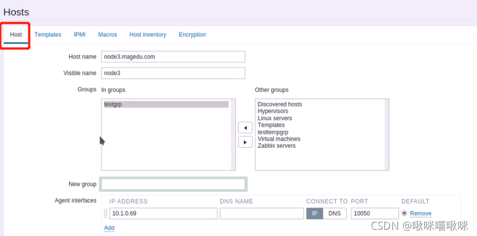Screen dimensions: 477x236
Task: Choose DNS as the connect-to option
Action: coord(335,213)
